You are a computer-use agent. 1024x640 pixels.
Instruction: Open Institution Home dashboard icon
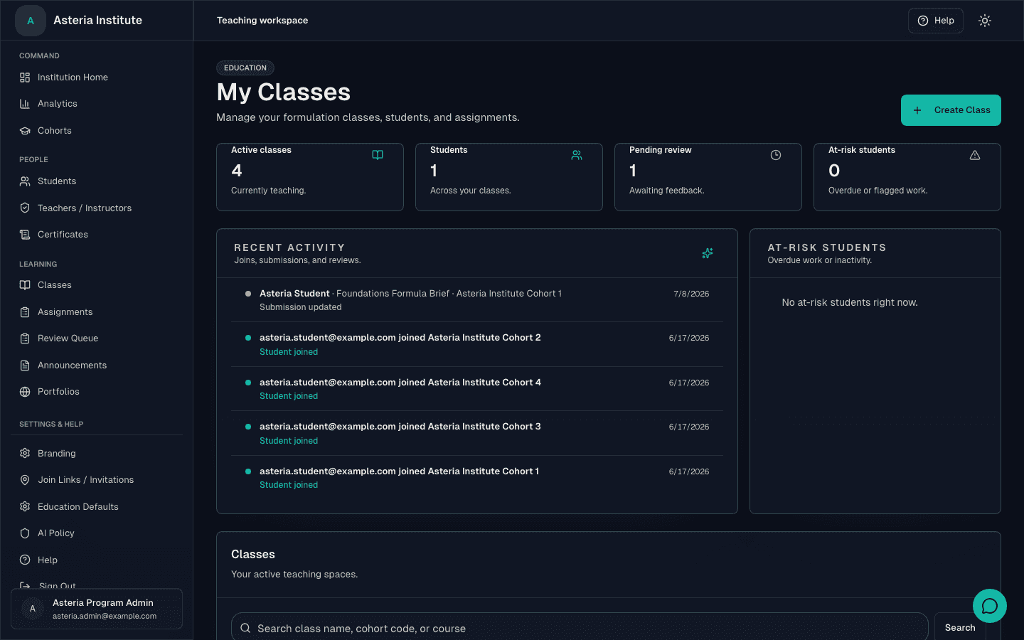pyautogui.click(x=25, y=78)
